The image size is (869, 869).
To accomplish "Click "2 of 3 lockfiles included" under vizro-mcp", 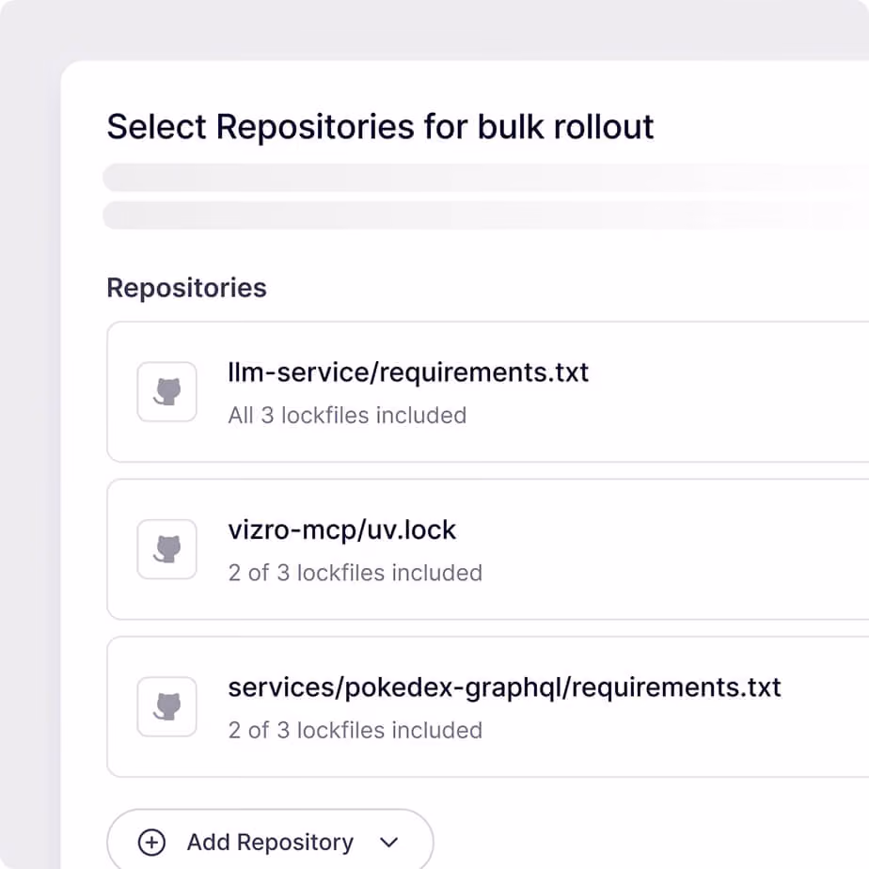I will coord(355,573).
